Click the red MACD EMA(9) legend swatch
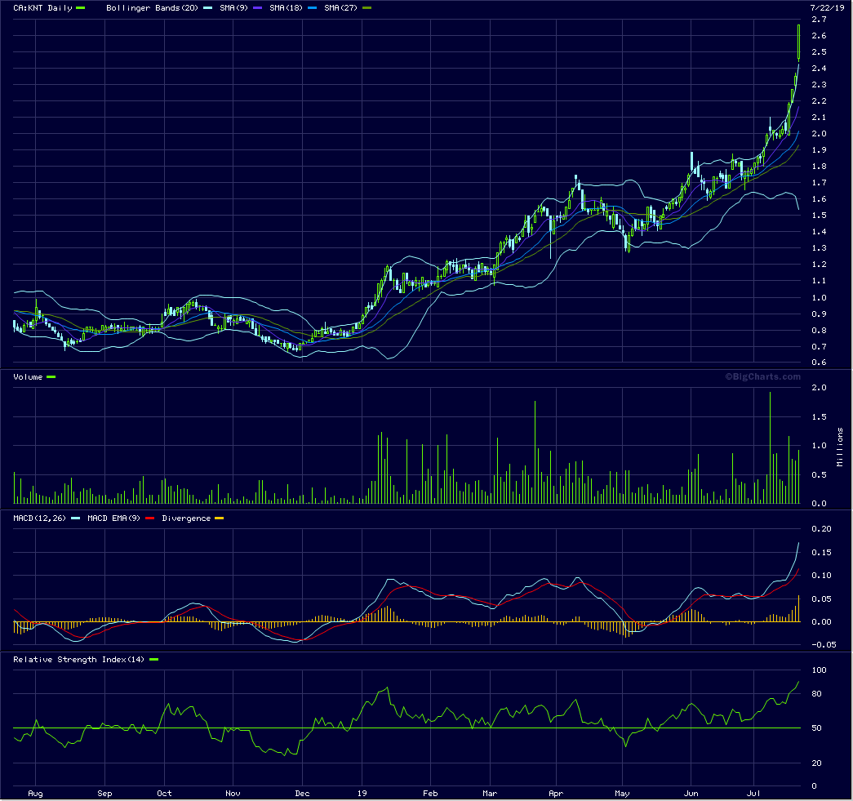The height and width of the screenshot is (801, 853). (149, 518)
